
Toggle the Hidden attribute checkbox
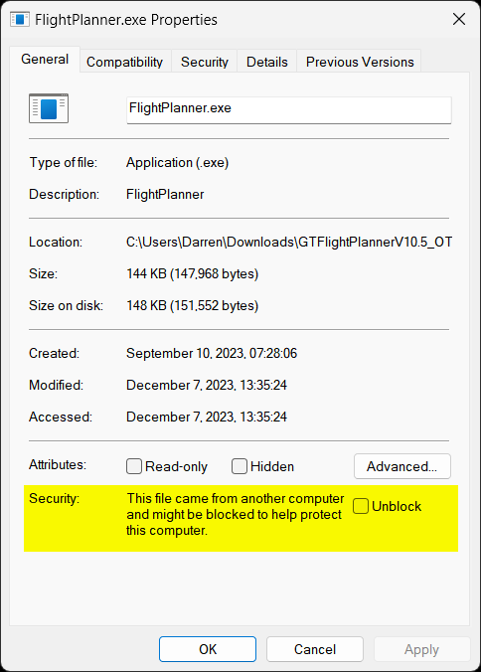point(240,466)
